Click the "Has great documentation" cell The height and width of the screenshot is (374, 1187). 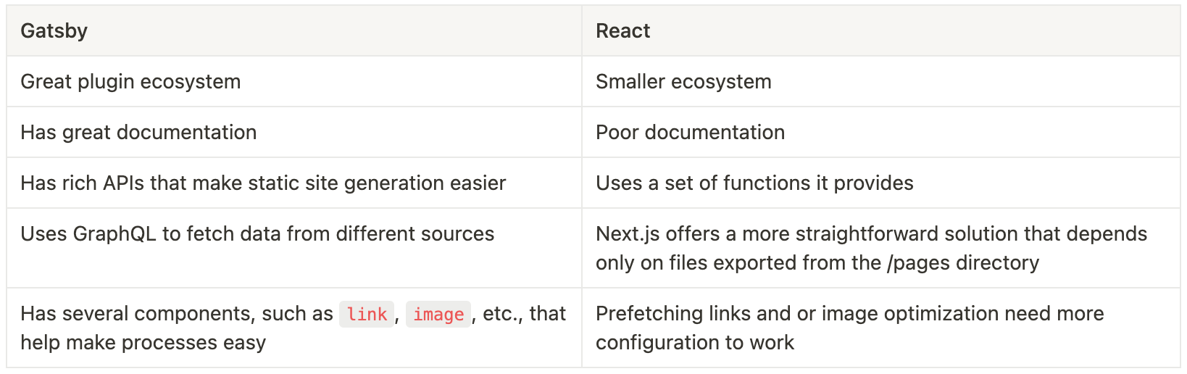coord(294,133)
